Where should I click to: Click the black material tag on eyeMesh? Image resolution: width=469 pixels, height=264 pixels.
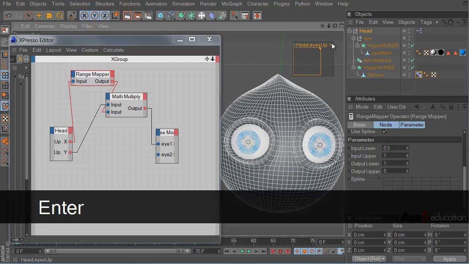coord(441,53)
